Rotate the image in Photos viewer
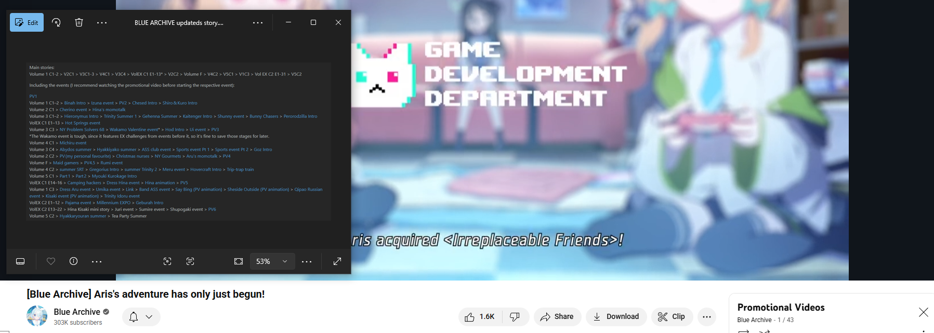 [56, 22]
